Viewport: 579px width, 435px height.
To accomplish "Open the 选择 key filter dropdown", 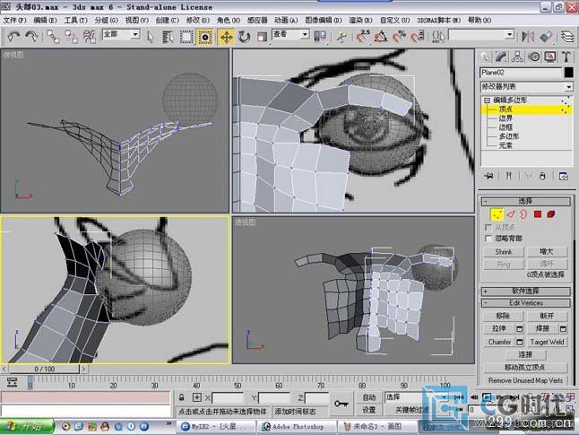I will coord(445,397).
